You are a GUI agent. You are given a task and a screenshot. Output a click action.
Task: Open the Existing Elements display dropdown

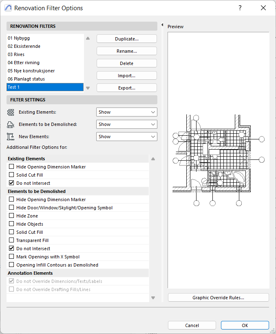(126, 112)
